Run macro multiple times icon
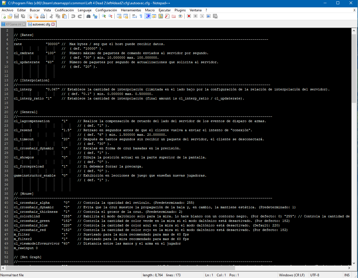 209,16
